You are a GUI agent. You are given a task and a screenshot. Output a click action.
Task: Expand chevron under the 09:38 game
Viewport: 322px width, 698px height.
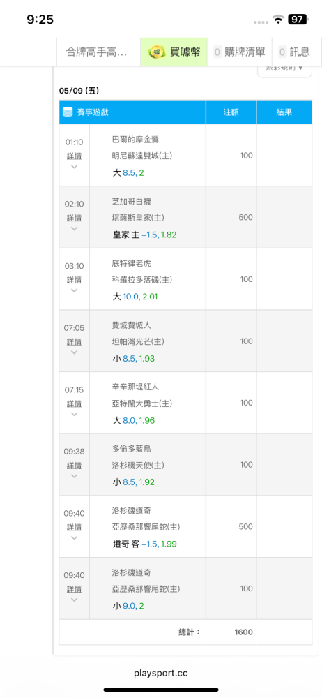pos(75,476)
